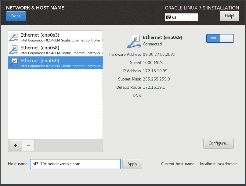Add a new network device with plus button

coord(16,145)
